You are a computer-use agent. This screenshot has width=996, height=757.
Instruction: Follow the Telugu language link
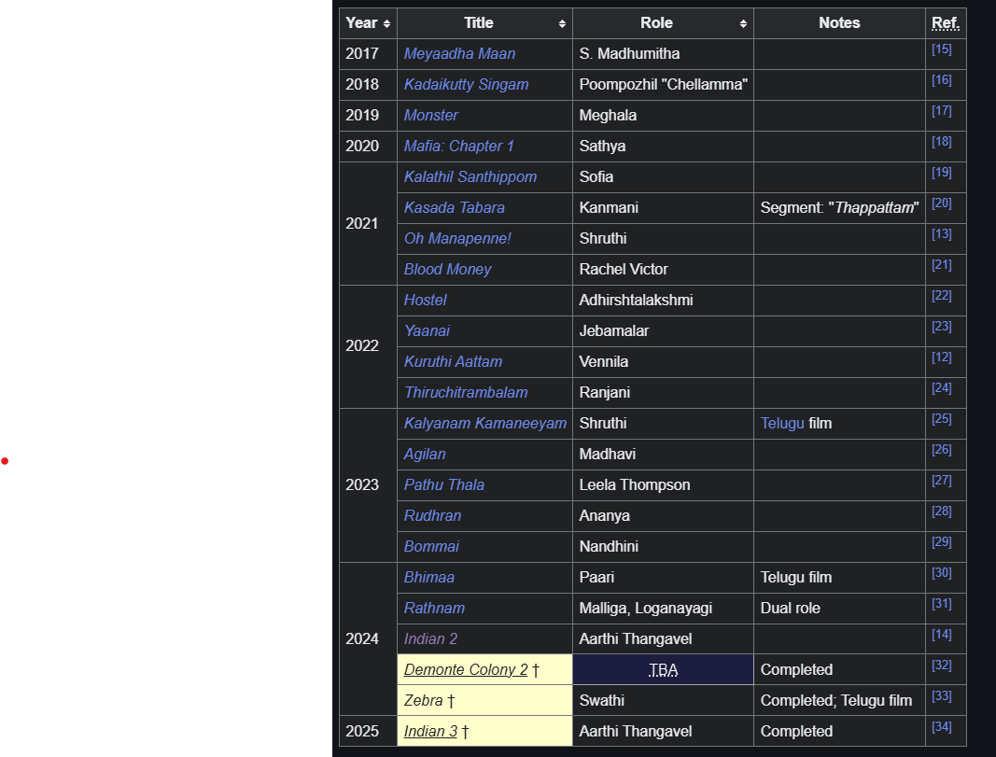[781, 424]
